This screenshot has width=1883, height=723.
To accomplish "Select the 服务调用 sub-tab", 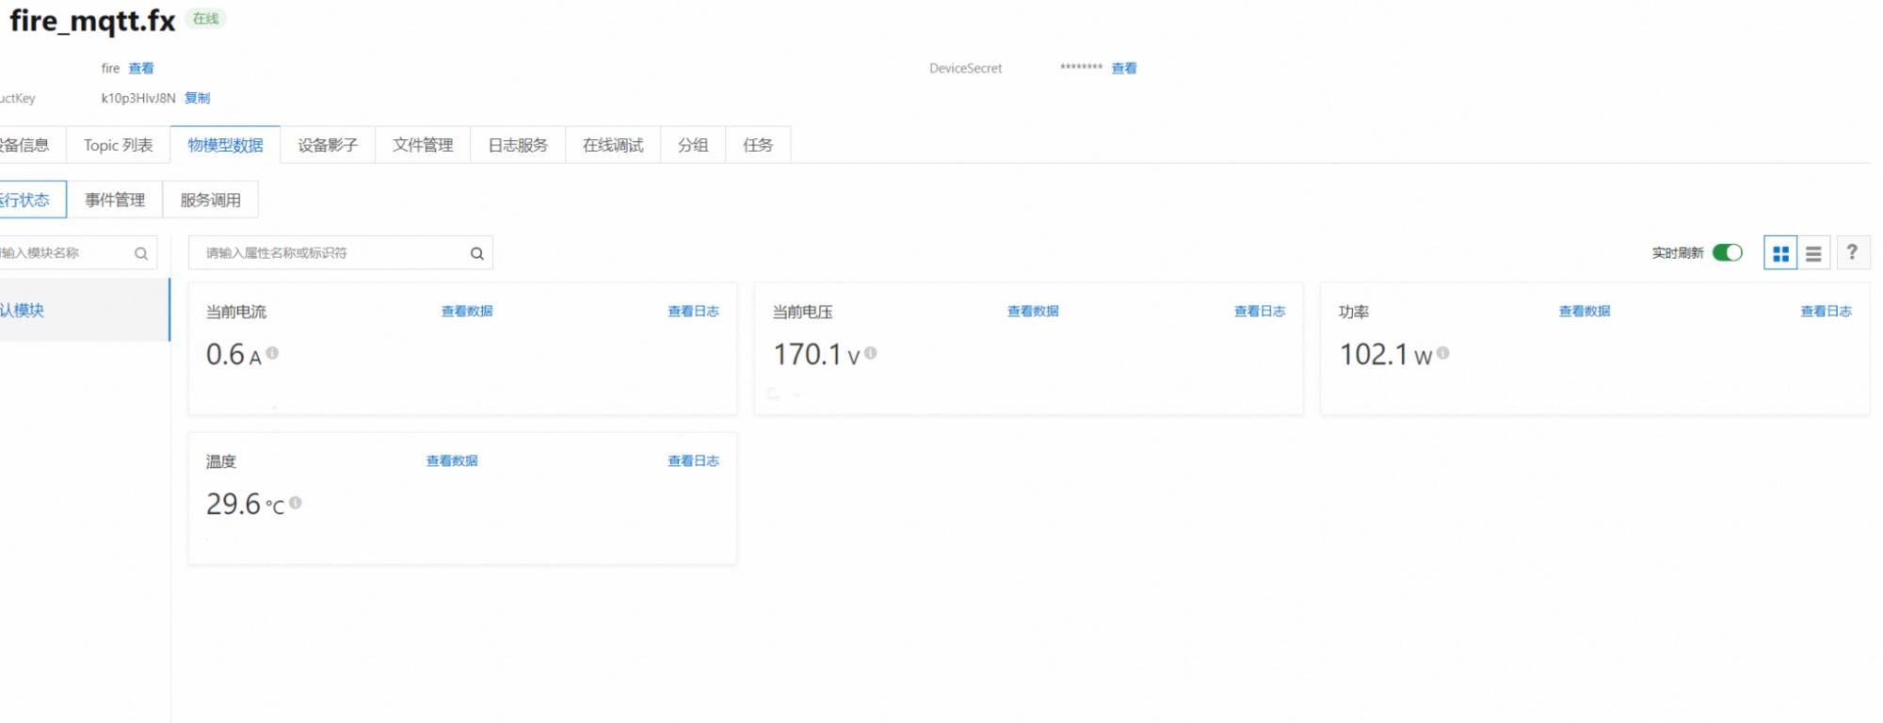I will (x=210, y=200).
